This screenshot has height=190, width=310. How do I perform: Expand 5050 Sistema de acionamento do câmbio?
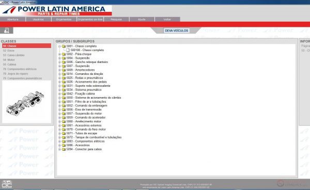(59, 98)
